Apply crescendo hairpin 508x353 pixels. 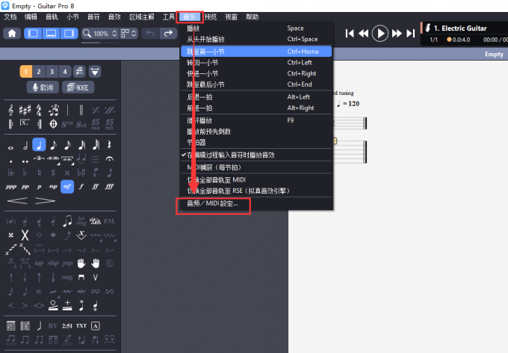tap(17, 201)
